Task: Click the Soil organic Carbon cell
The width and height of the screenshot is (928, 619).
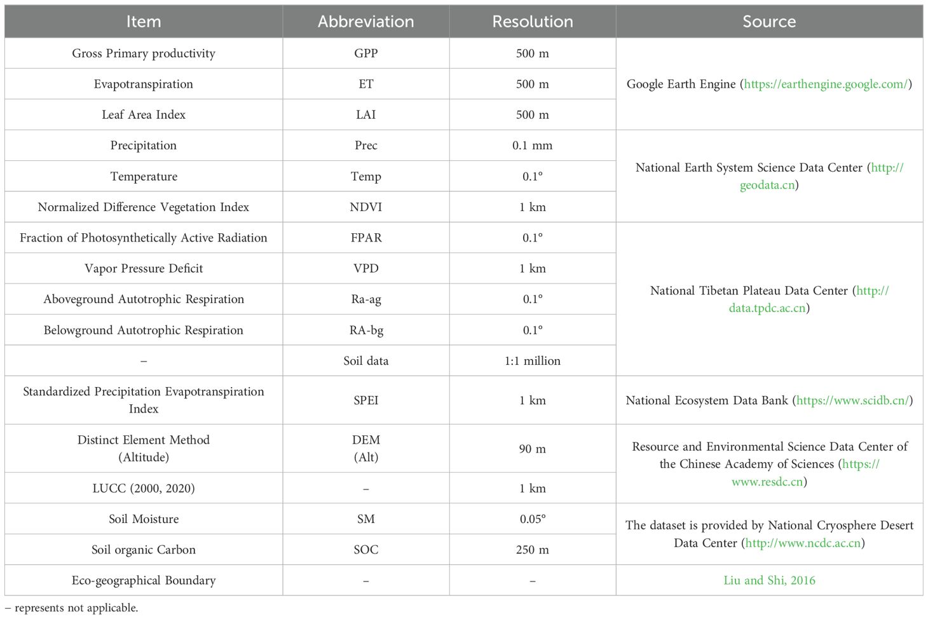Action: point(144,550)
